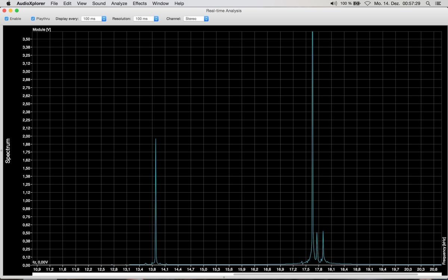Open the Help menu

[179, 3]
